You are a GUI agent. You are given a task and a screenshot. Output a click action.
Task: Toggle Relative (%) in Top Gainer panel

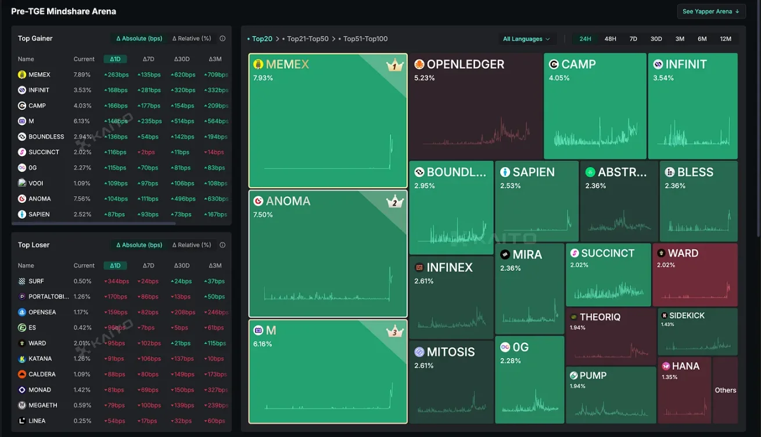click(191, 39)
